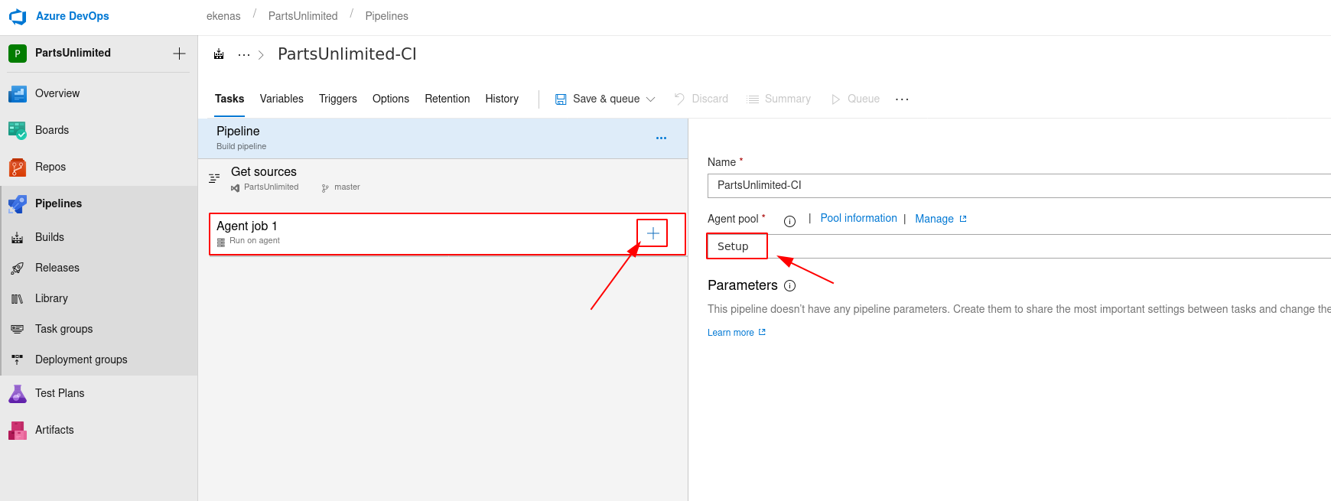The height and width of the screenshot is (501, 1331).
Task: Click the ekenas breadcrumb link
Action: click(223, 16)
